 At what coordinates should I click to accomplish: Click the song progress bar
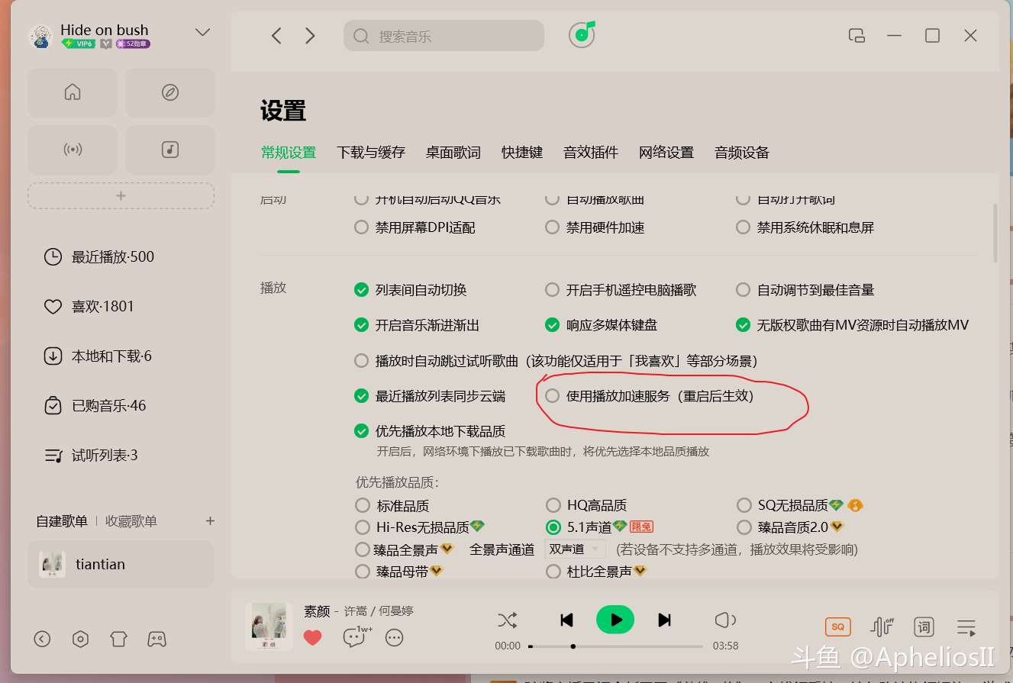coord(615,646)
